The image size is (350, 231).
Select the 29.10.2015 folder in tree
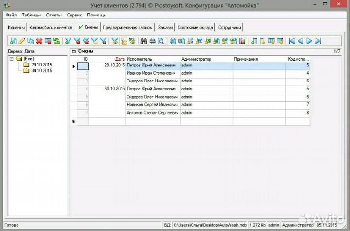click(x=41, y=65)
